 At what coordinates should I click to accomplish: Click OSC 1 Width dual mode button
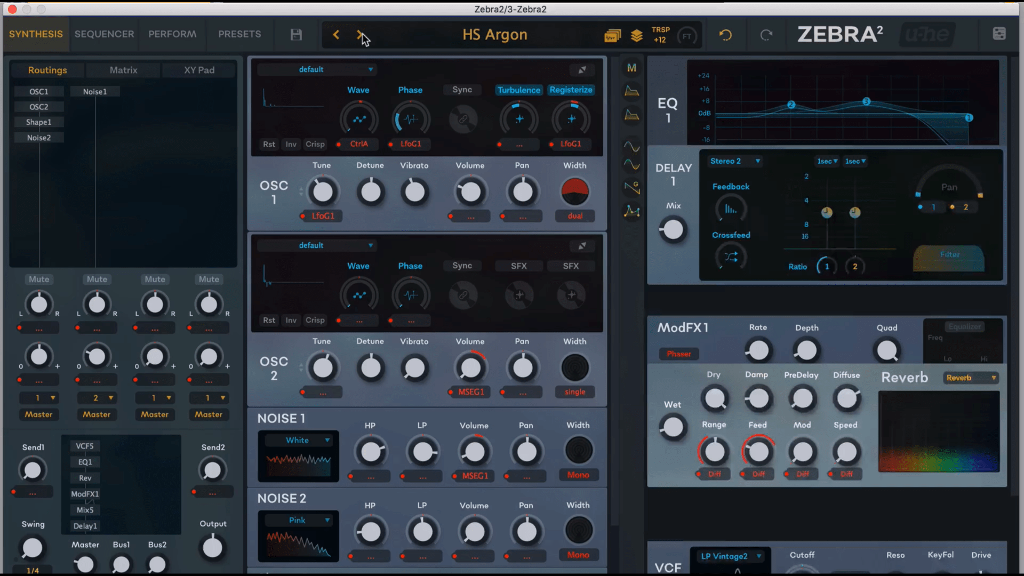575,216
